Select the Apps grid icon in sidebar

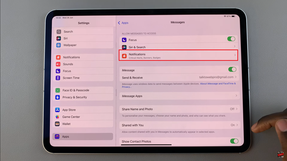point(57,137)
